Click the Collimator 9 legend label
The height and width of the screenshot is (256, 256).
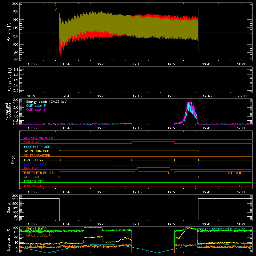click(x=36, y=109)
